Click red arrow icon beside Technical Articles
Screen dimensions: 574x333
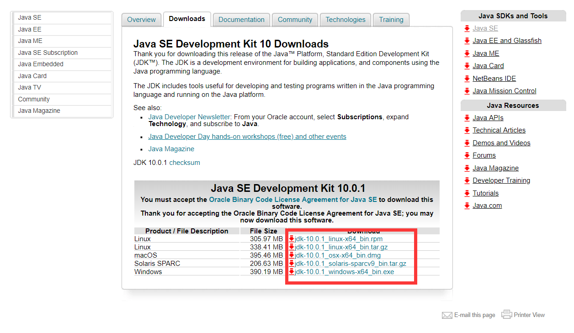(x=467, y=130)
